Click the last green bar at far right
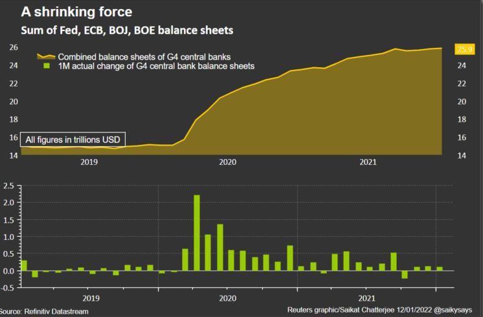 pos(440,268)
